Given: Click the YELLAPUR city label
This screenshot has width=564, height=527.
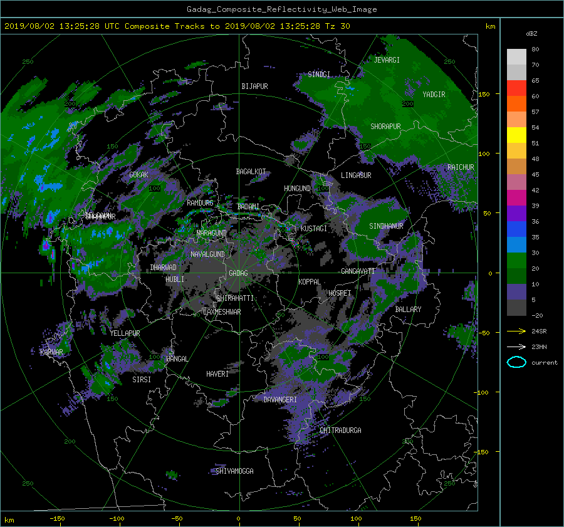Looking at the screenshot, I should pos(125,333).
